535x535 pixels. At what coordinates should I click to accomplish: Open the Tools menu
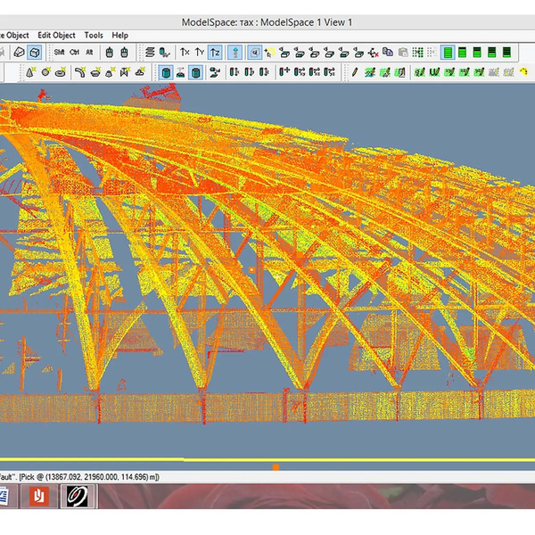pos(94,36)
